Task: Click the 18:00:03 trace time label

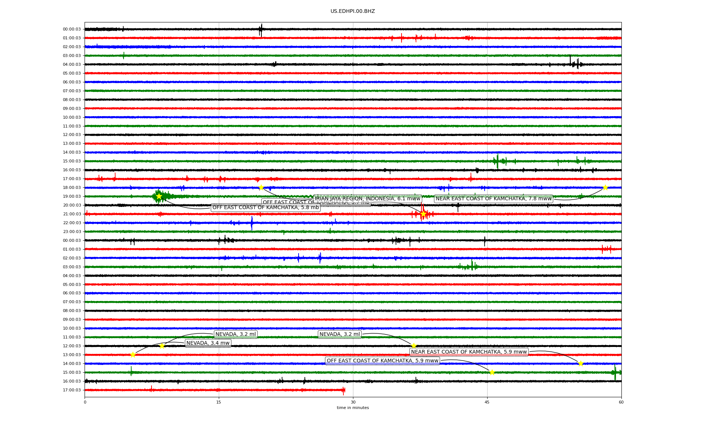Action: (x=72, y=188)
